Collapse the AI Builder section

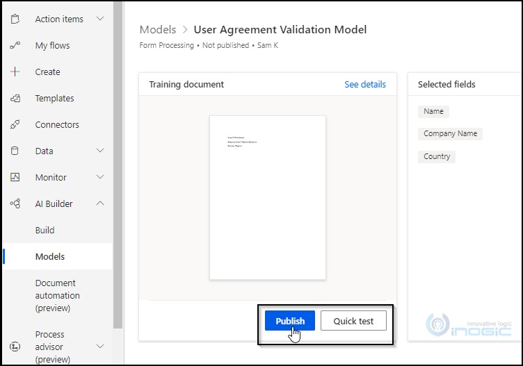100,203
